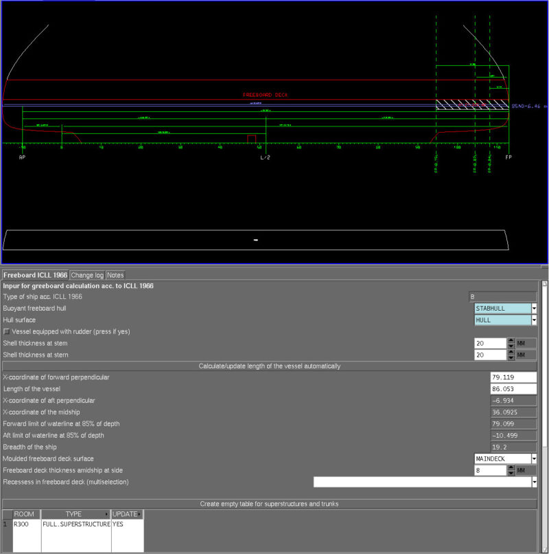The height and width of the screenshot is (554, 549).
Task: Open the MAINDECK freeboard deck dropdown
Action: (x=534, y=458)
